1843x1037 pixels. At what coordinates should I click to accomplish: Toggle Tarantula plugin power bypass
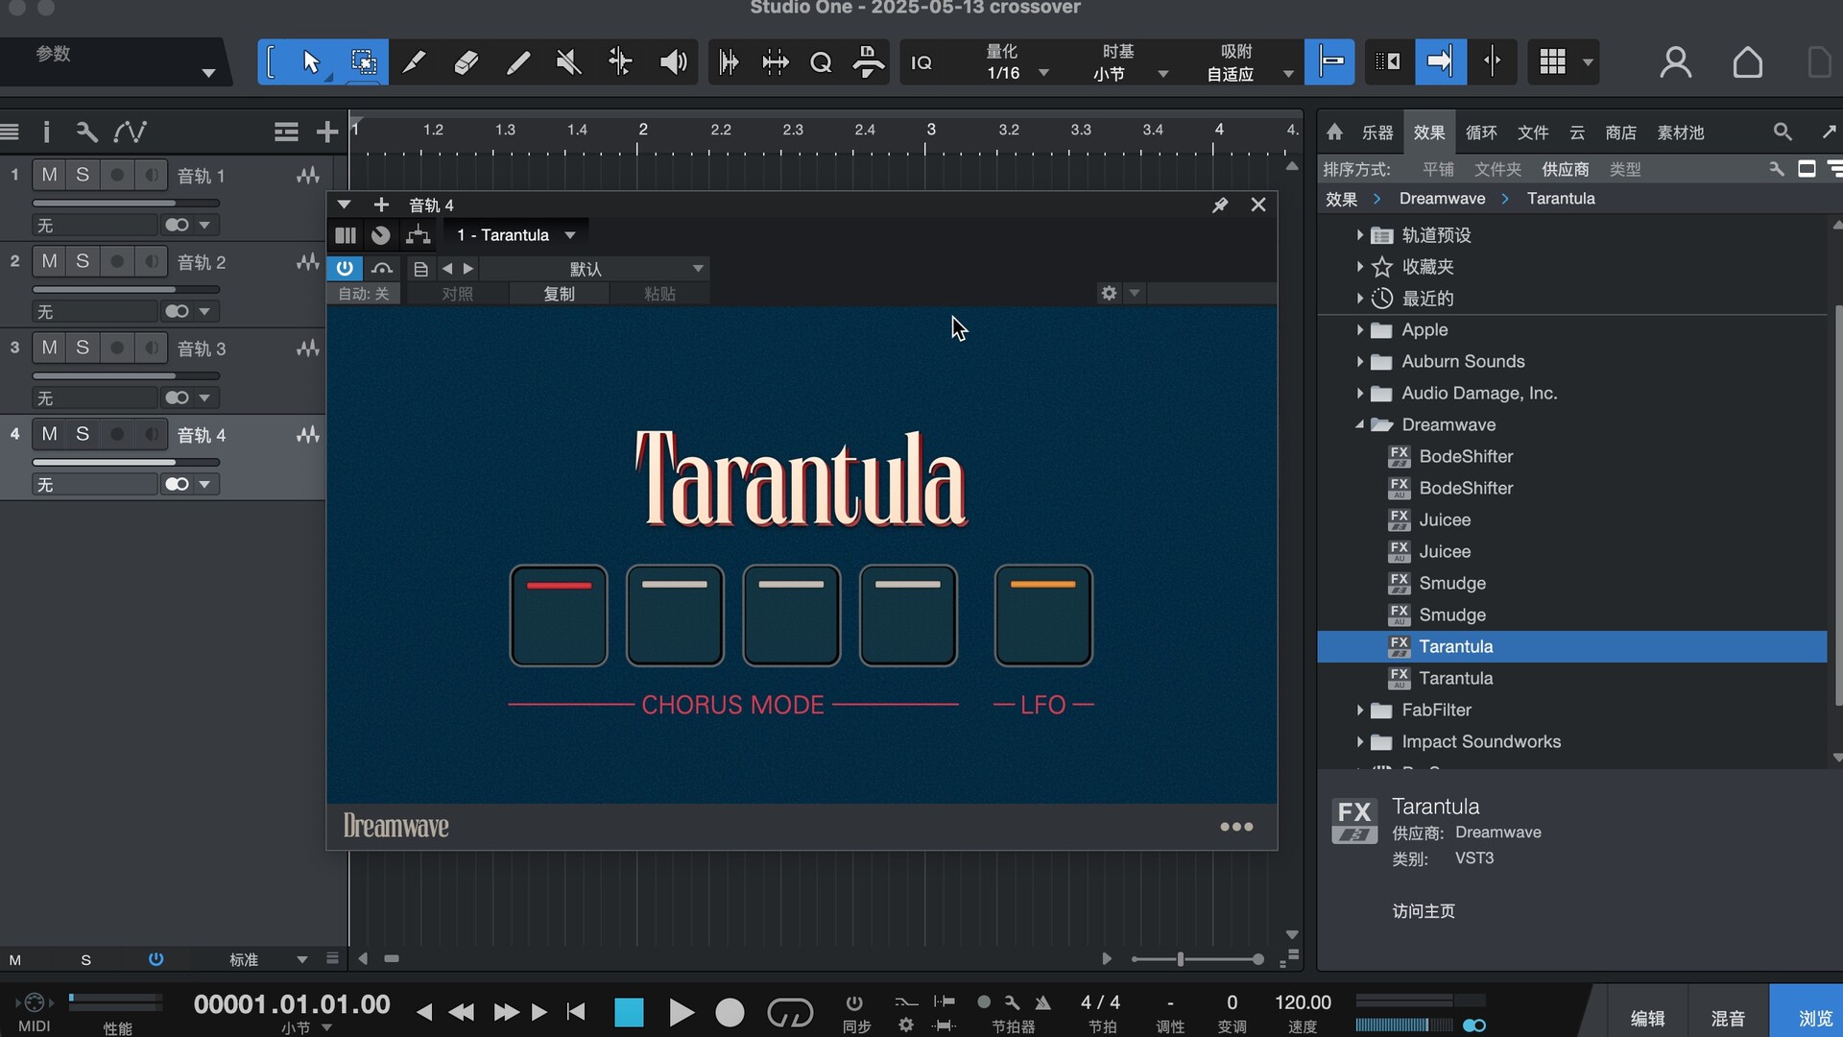(345, 269)
